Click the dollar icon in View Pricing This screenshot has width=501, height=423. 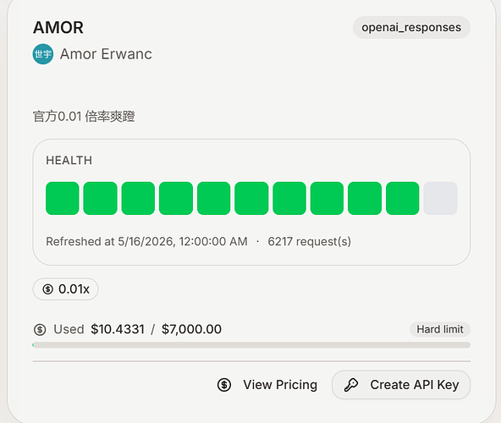pos(224,385)
